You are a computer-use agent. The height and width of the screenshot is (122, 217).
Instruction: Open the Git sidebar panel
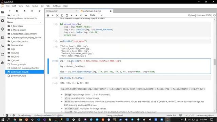pos(2,29)
